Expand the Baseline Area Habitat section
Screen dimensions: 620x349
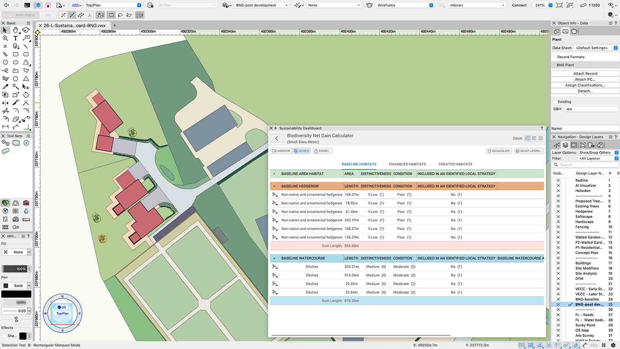point(274,174)
